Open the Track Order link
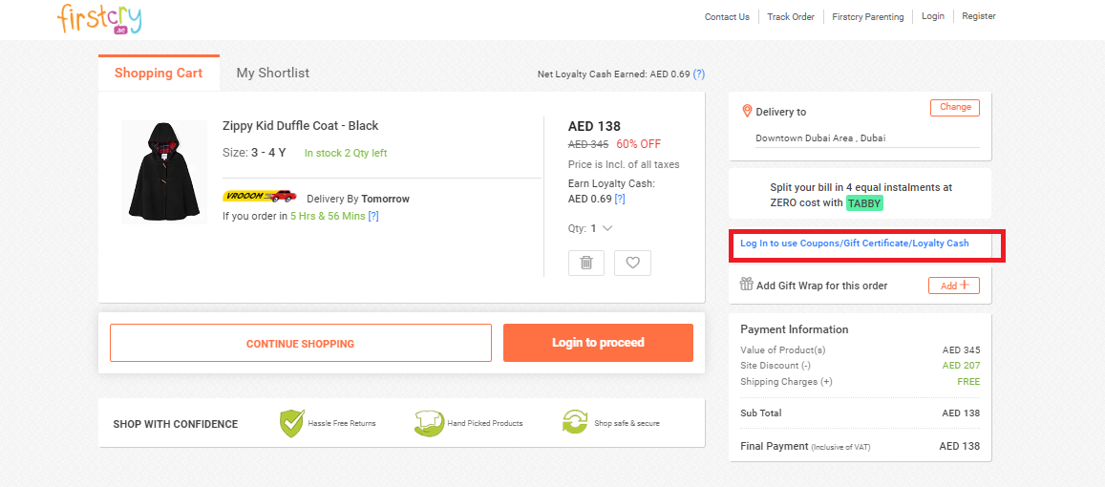Screen dimensions: 1105x487 791,17
